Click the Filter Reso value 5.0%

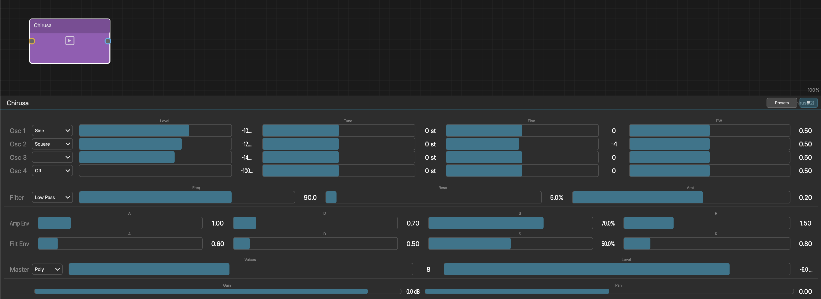[x=556, y=197]
